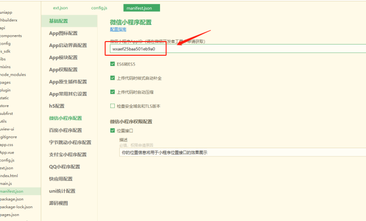Focus the WeChat AppID input field

(x=238, y=49)
